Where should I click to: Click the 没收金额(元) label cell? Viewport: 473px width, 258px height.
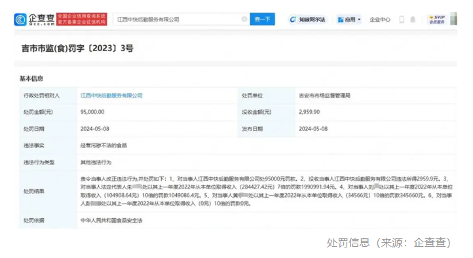tap(267, 112)
